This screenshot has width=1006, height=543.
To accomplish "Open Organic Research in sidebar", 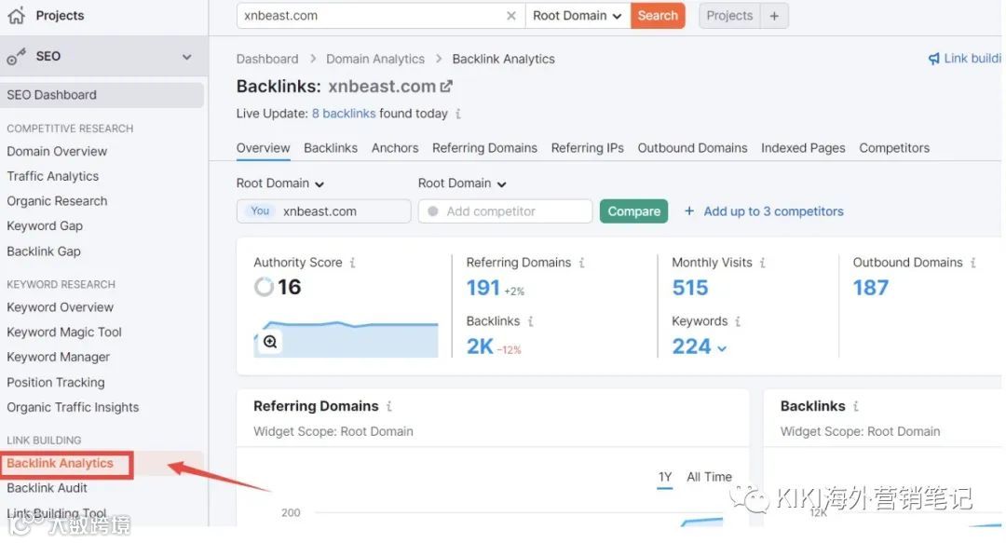I will [57, 201].
